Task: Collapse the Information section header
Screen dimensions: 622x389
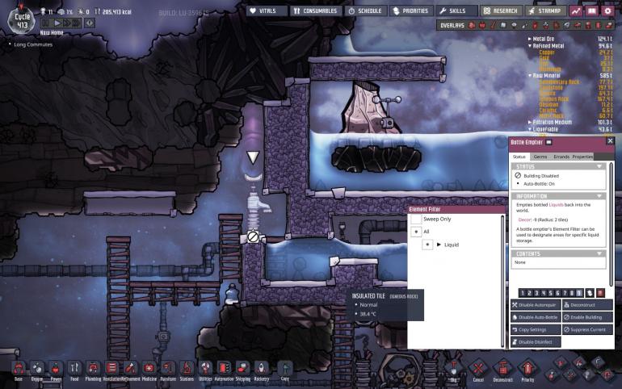Action: click(x=558, y=196)
